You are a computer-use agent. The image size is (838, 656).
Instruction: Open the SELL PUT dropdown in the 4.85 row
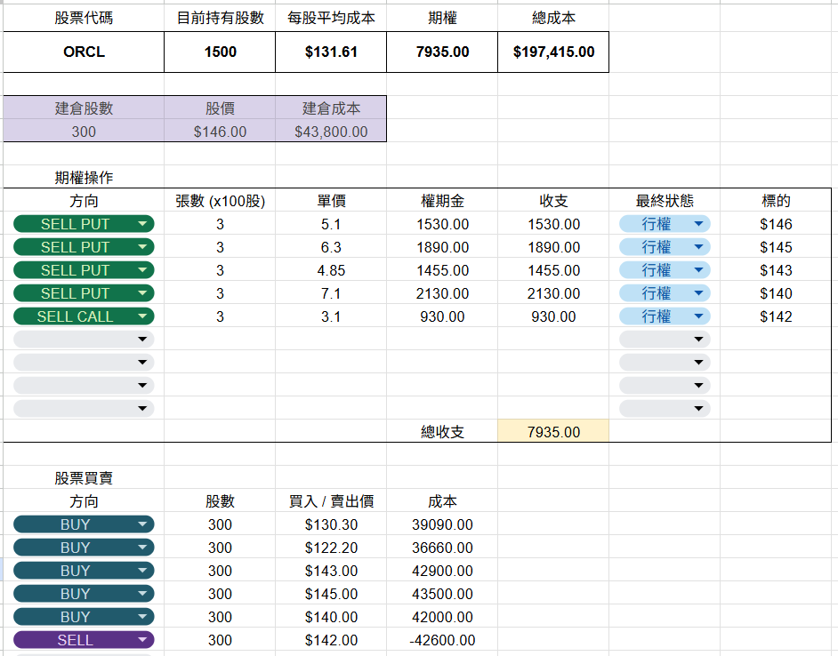(x=84, y=269)
